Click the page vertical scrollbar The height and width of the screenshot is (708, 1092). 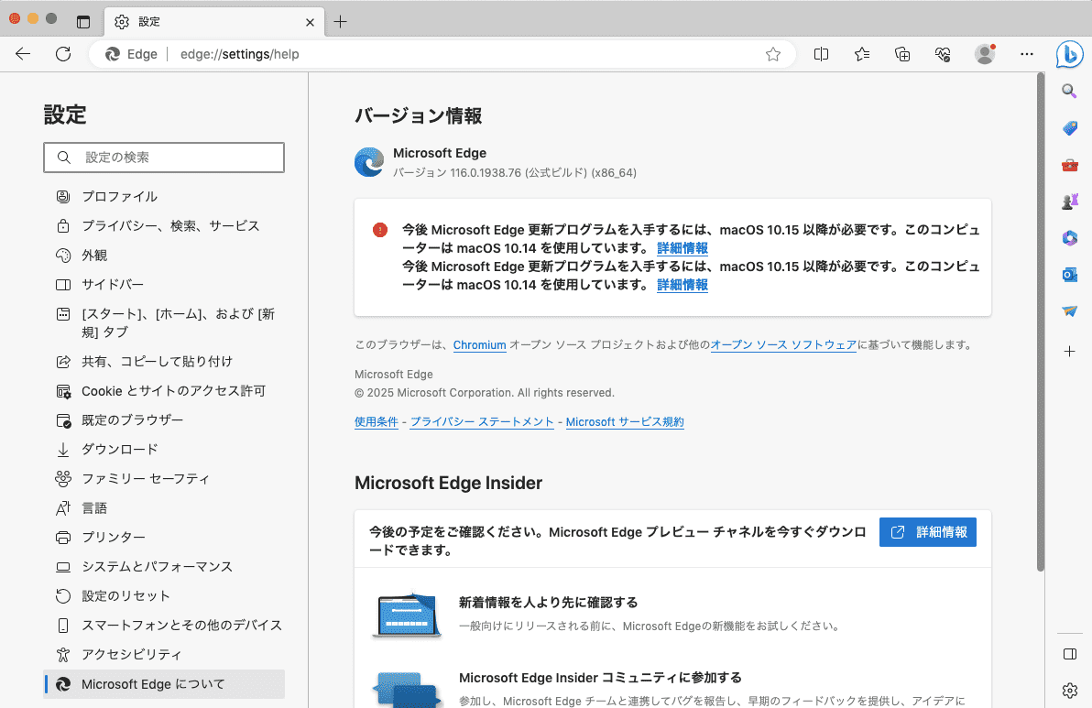1041,321
